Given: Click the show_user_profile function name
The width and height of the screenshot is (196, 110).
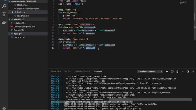Looking at the screenshot, I should coord(73,27).
